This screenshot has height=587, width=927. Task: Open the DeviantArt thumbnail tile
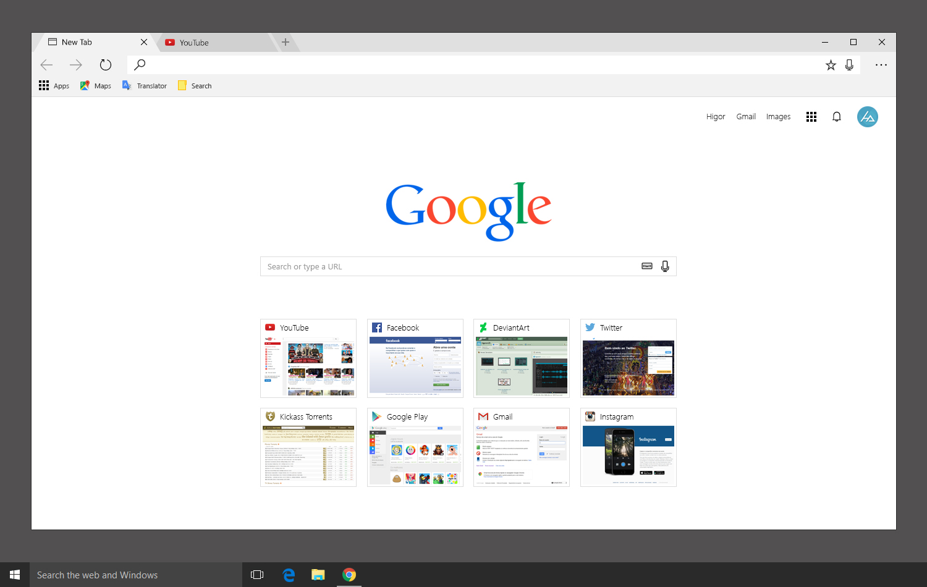521,359
